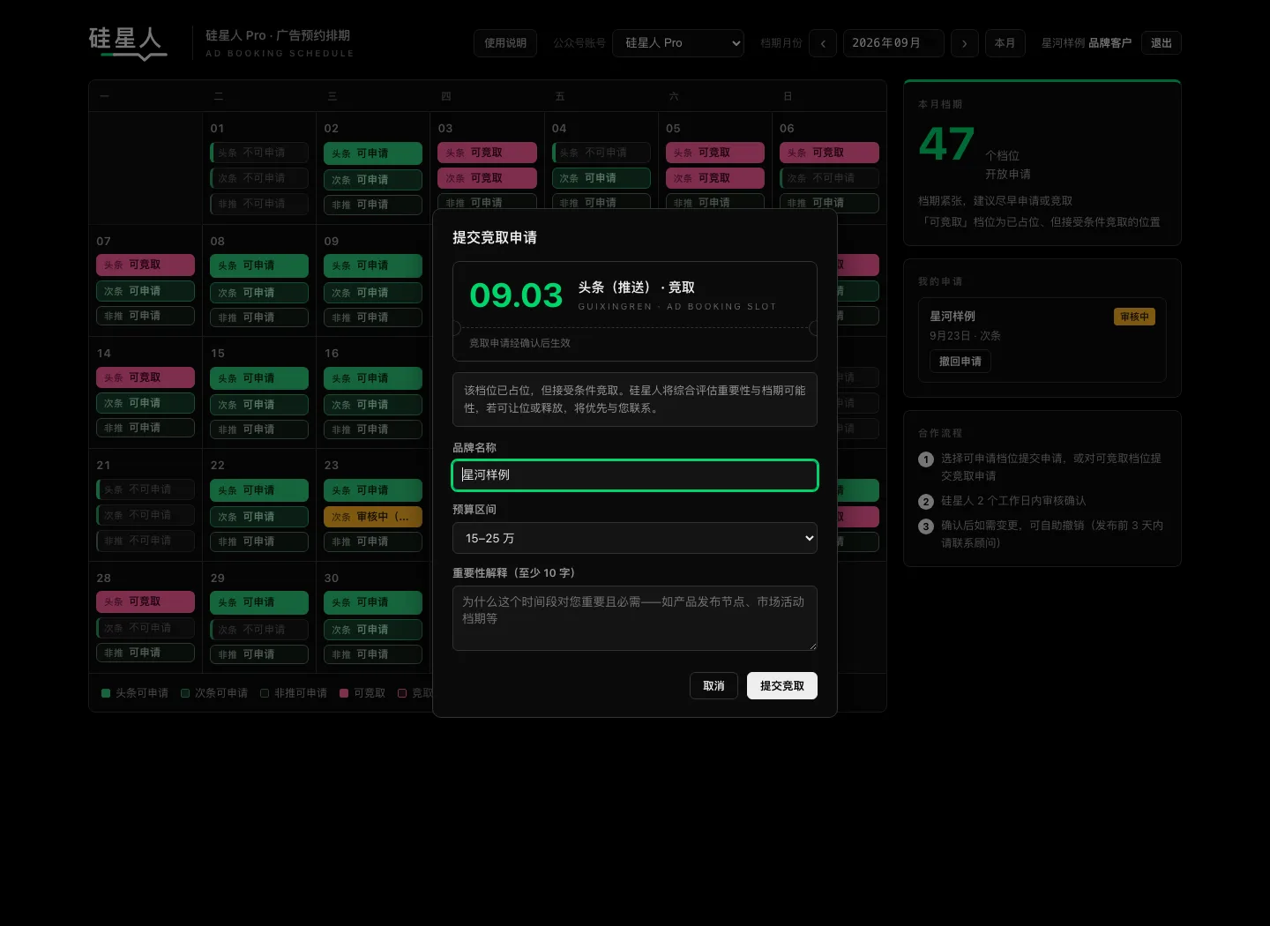The image size is (1270, 926).
Task: Select day 16 非推 可申请 slot
Action: click(372, 429)
